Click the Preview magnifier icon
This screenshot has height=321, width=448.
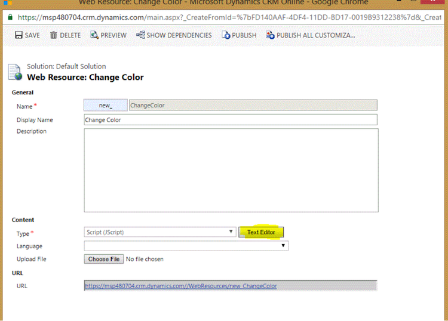click(x=94, y=35)
